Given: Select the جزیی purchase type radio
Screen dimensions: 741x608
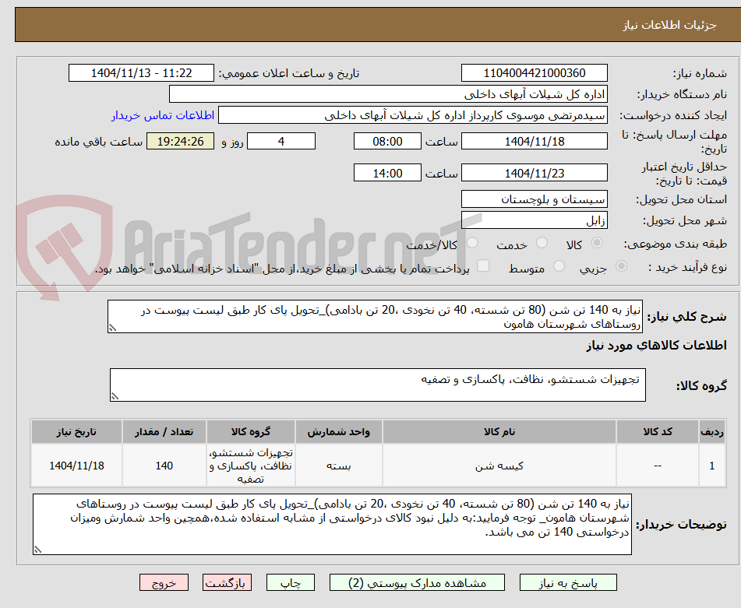Looking at the screenshot, I should coord(622,266).
